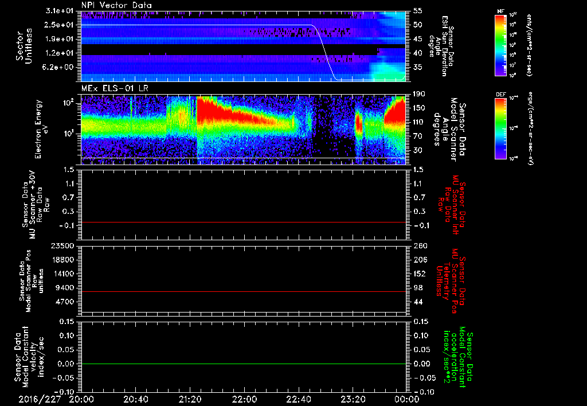Select the DEF color scale bar
The image size is (587, 406).
pyautogui.click(x=501, y=128)
